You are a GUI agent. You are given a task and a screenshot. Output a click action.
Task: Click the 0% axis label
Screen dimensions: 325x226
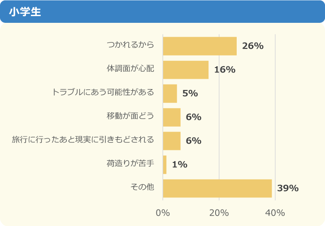pyautogui.click(x=163, y=213)
